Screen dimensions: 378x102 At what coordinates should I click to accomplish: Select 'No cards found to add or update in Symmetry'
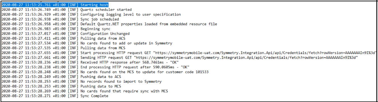coord(87,43)
